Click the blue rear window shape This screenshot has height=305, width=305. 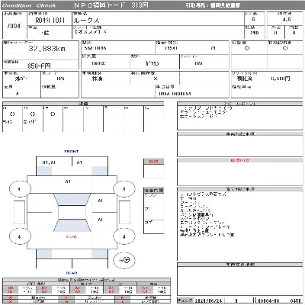(72, 225)
